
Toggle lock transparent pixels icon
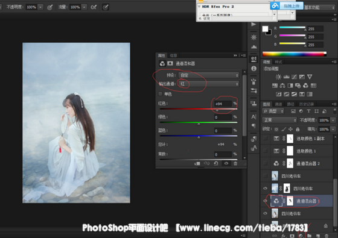pos(276,130)
